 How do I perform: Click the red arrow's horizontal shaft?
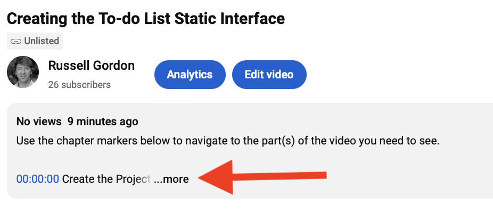[280, 176]
